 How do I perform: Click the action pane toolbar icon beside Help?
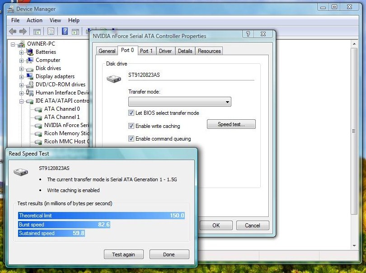pyautogui.click(x=75, y=32)
